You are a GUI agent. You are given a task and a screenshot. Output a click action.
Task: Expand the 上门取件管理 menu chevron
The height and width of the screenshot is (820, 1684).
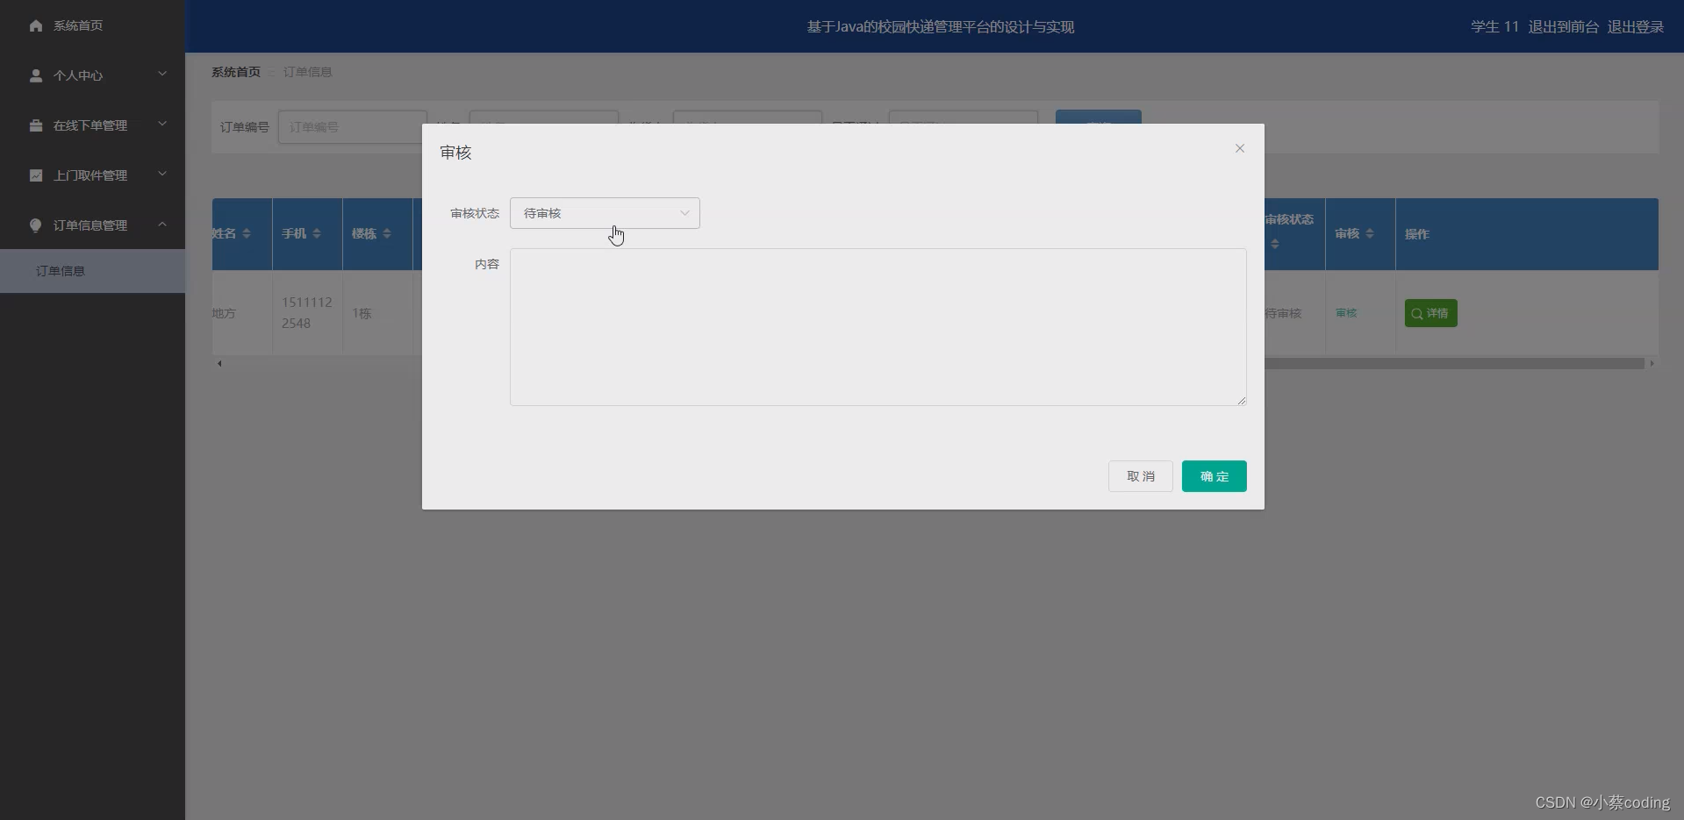(x=162, y=175)
